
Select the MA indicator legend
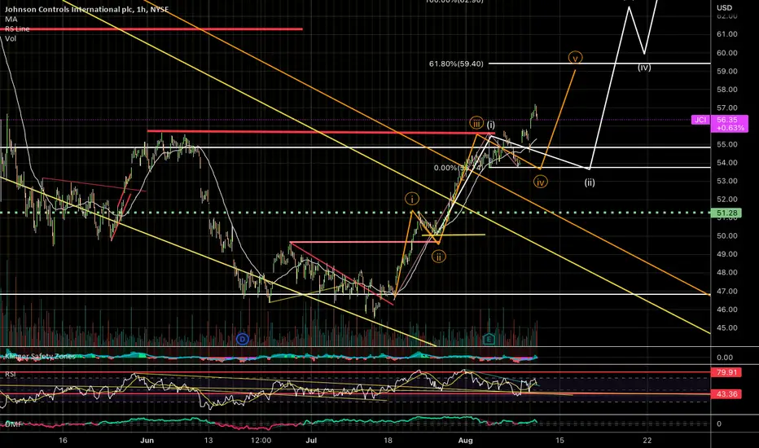pos(11,19)
